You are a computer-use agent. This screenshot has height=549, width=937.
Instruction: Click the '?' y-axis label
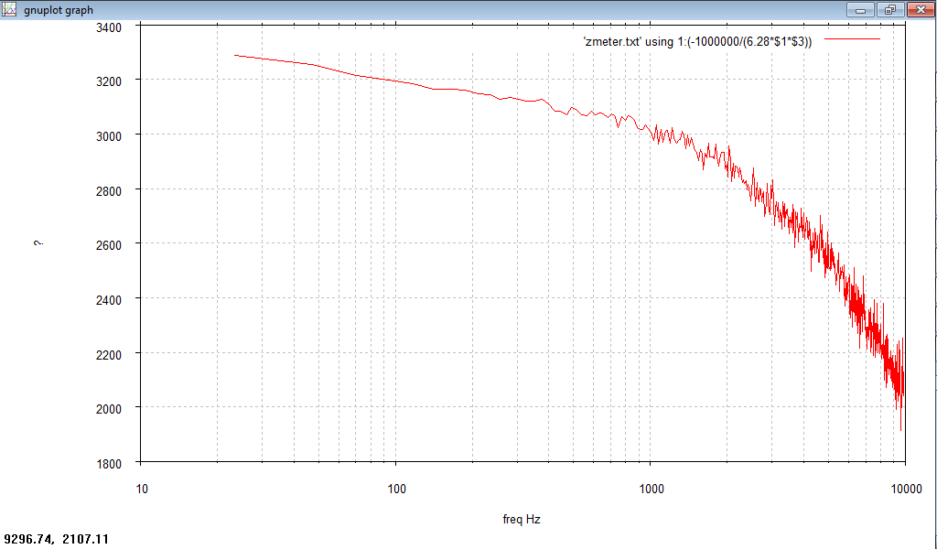(x=38, y=243)
